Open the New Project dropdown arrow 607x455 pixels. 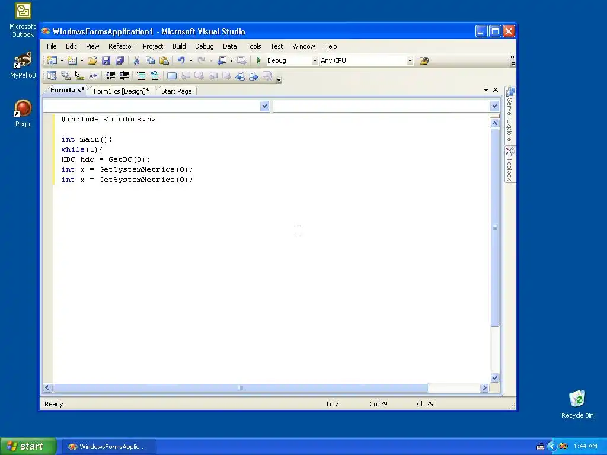click(x=62, y=61)
